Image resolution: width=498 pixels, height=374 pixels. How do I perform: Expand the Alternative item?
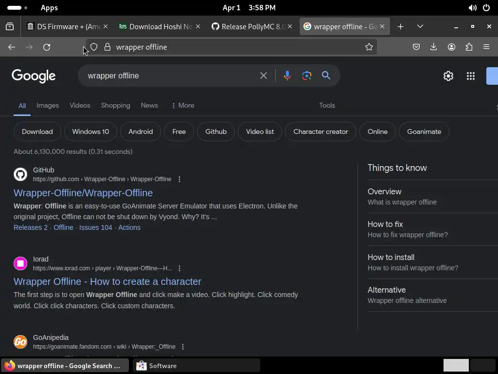tap(432, 295)
